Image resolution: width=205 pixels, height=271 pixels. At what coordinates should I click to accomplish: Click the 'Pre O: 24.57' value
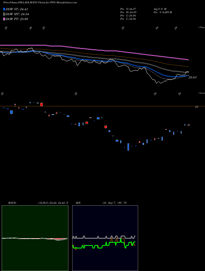tap(128, 9)
